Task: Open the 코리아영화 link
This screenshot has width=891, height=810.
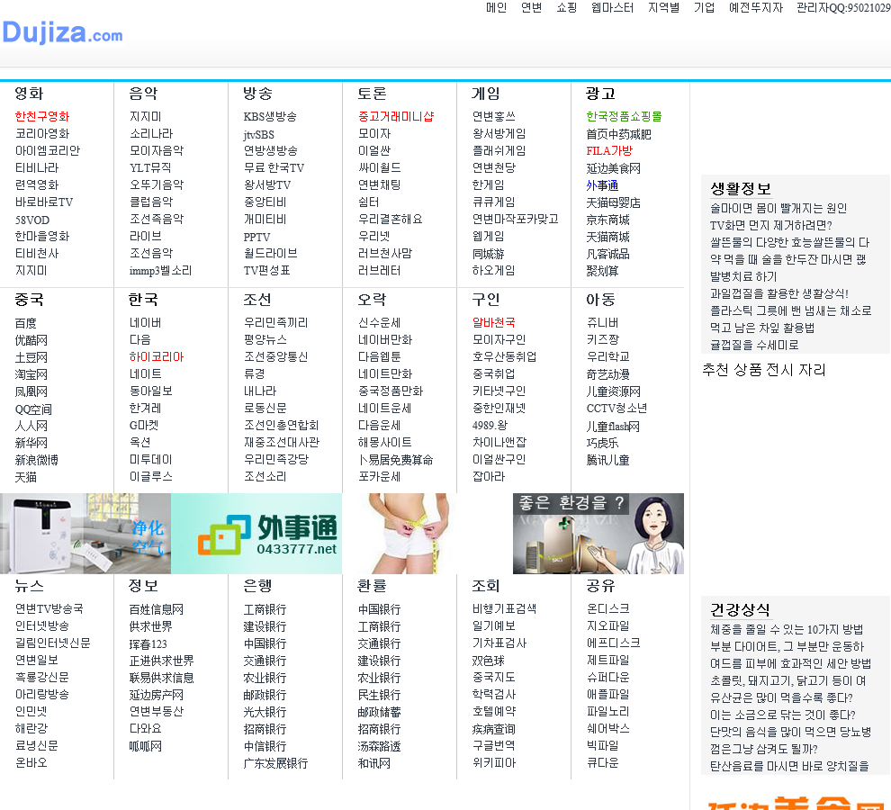Action: pyautogui.click(x=42, y=133)
